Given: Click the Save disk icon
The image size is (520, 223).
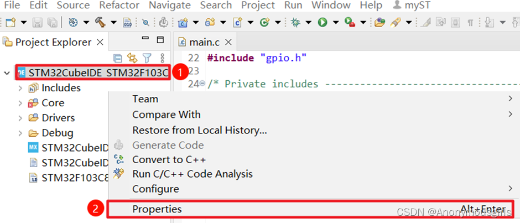Looking at the screenshot, I should [37, 22].
